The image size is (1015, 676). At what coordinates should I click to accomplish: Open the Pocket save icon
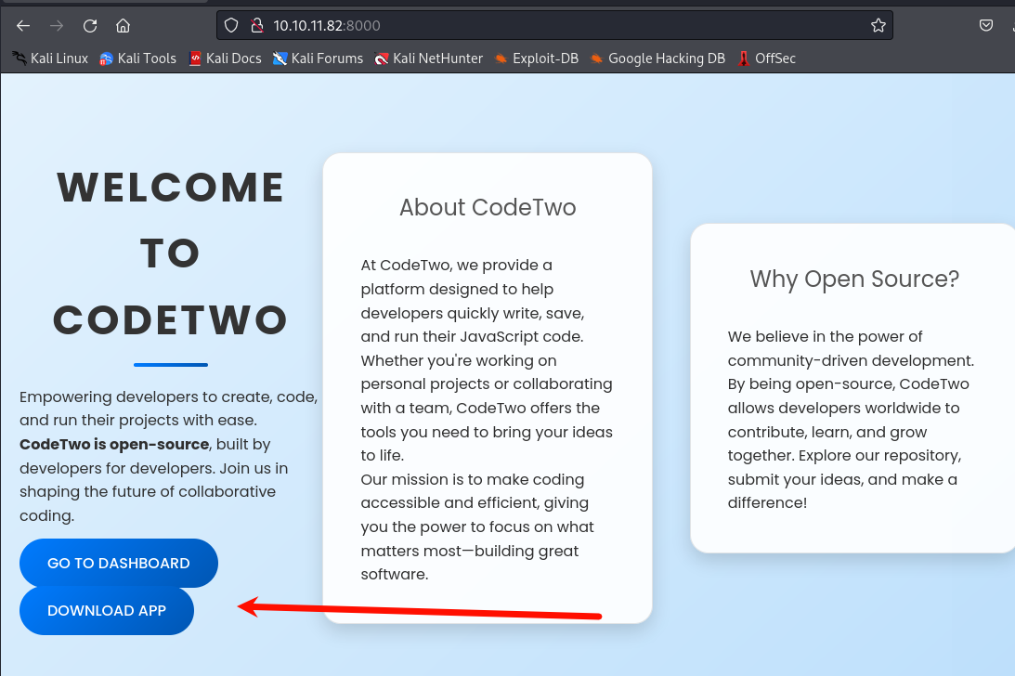pos(986,26)
